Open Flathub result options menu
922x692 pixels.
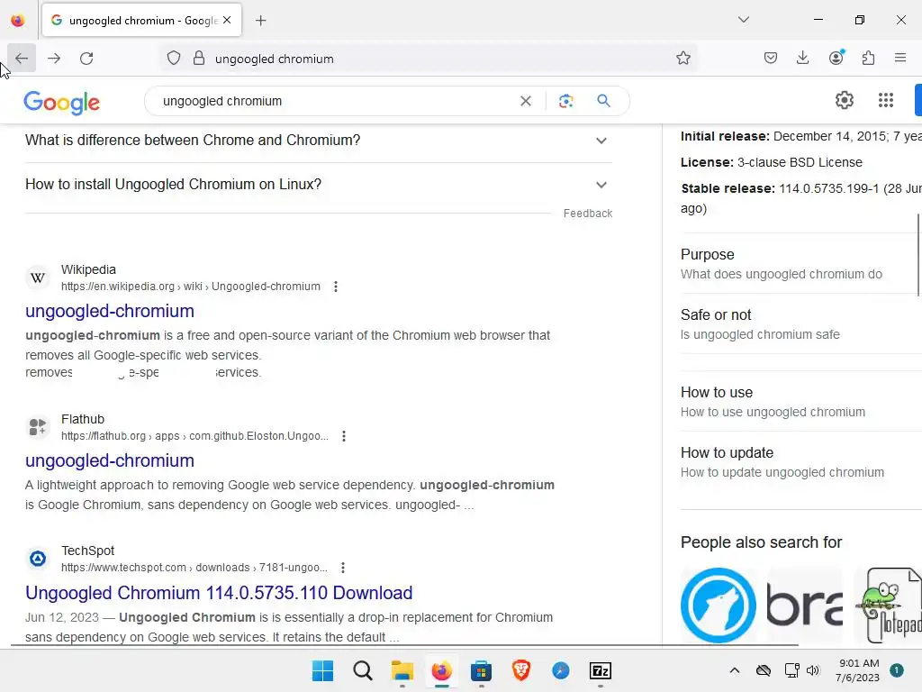pyautogui.click(x=344, y=436)
